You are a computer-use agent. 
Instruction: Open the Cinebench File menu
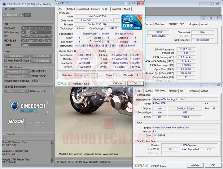click(x=5, y=9)
